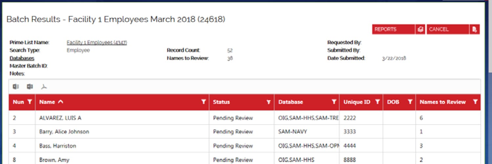Sort the table by Status header
492x164 pixels.
222,102
